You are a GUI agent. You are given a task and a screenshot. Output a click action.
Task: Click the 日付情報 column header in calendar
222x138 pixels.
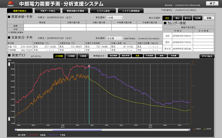[x=203, y=31]
